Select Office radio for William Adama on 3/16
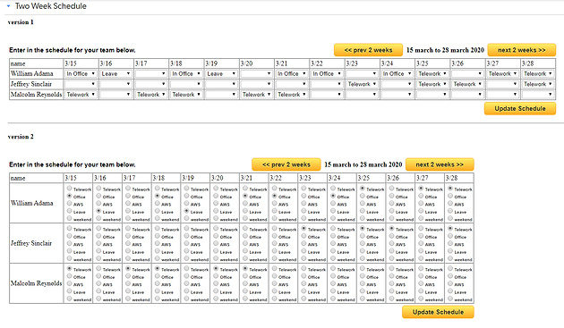 pyautogui.click(x=98, y=196)
